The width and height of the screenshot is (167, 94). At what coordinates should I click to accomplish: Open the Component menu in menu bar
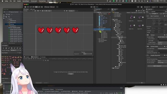click(x=34, y=1)
